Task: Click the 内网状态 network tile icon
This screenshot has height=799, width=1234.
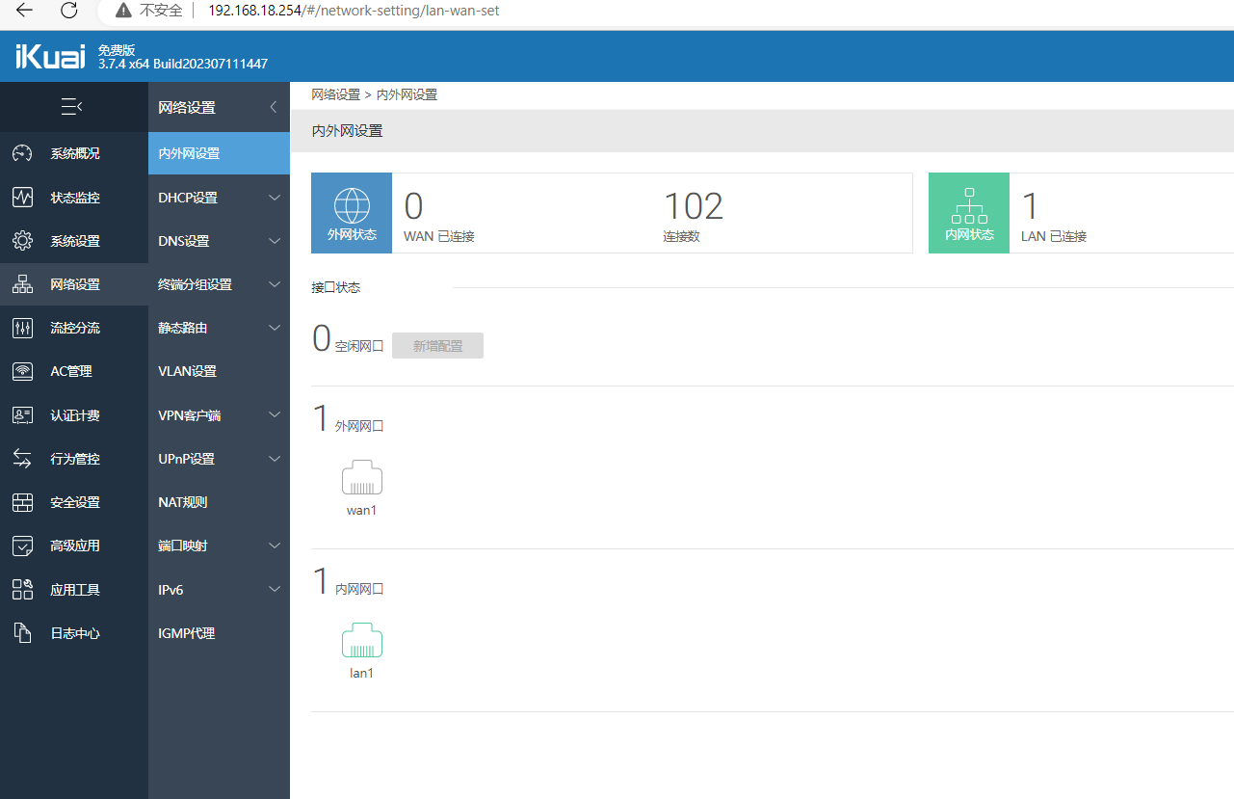Action: click(969, 205)
